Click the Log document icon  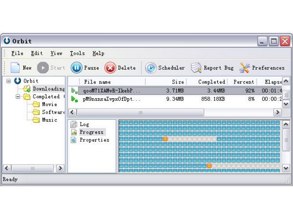pyautogui.click(x=74, y=124)
